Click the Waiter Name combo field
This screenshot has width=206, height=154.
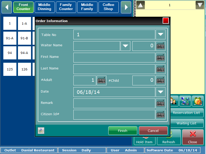click(x=97, y=46)
